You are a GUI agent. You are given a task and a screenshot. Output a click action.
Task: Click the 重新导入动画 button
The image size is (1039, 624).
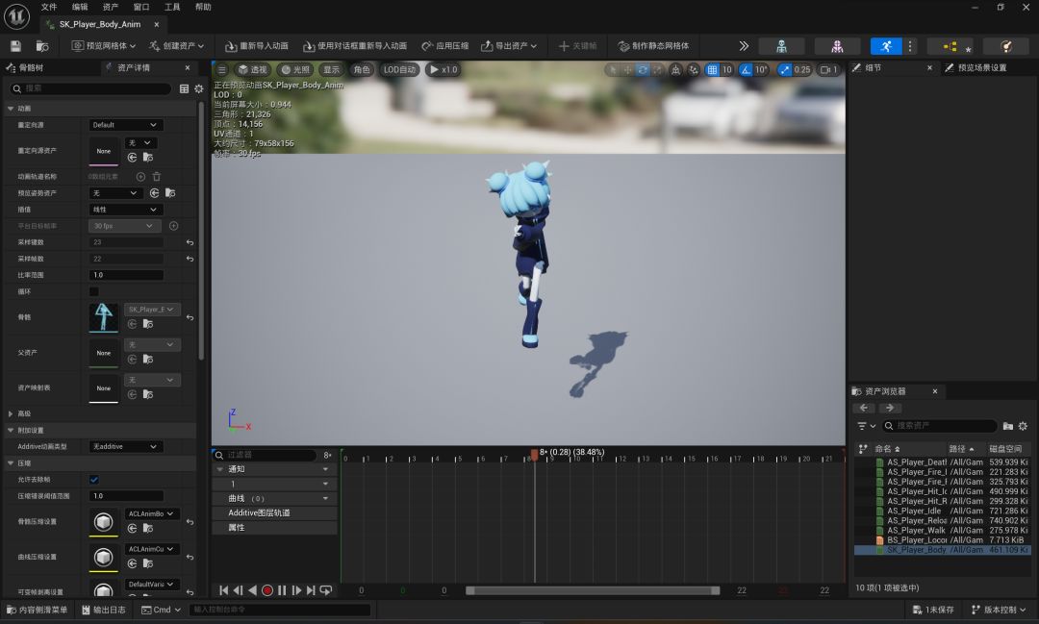click(x=257, y=46)
